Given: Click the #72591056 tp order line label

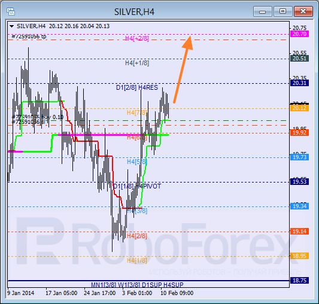Looking at the screenshot, I should tap(29, 37).
